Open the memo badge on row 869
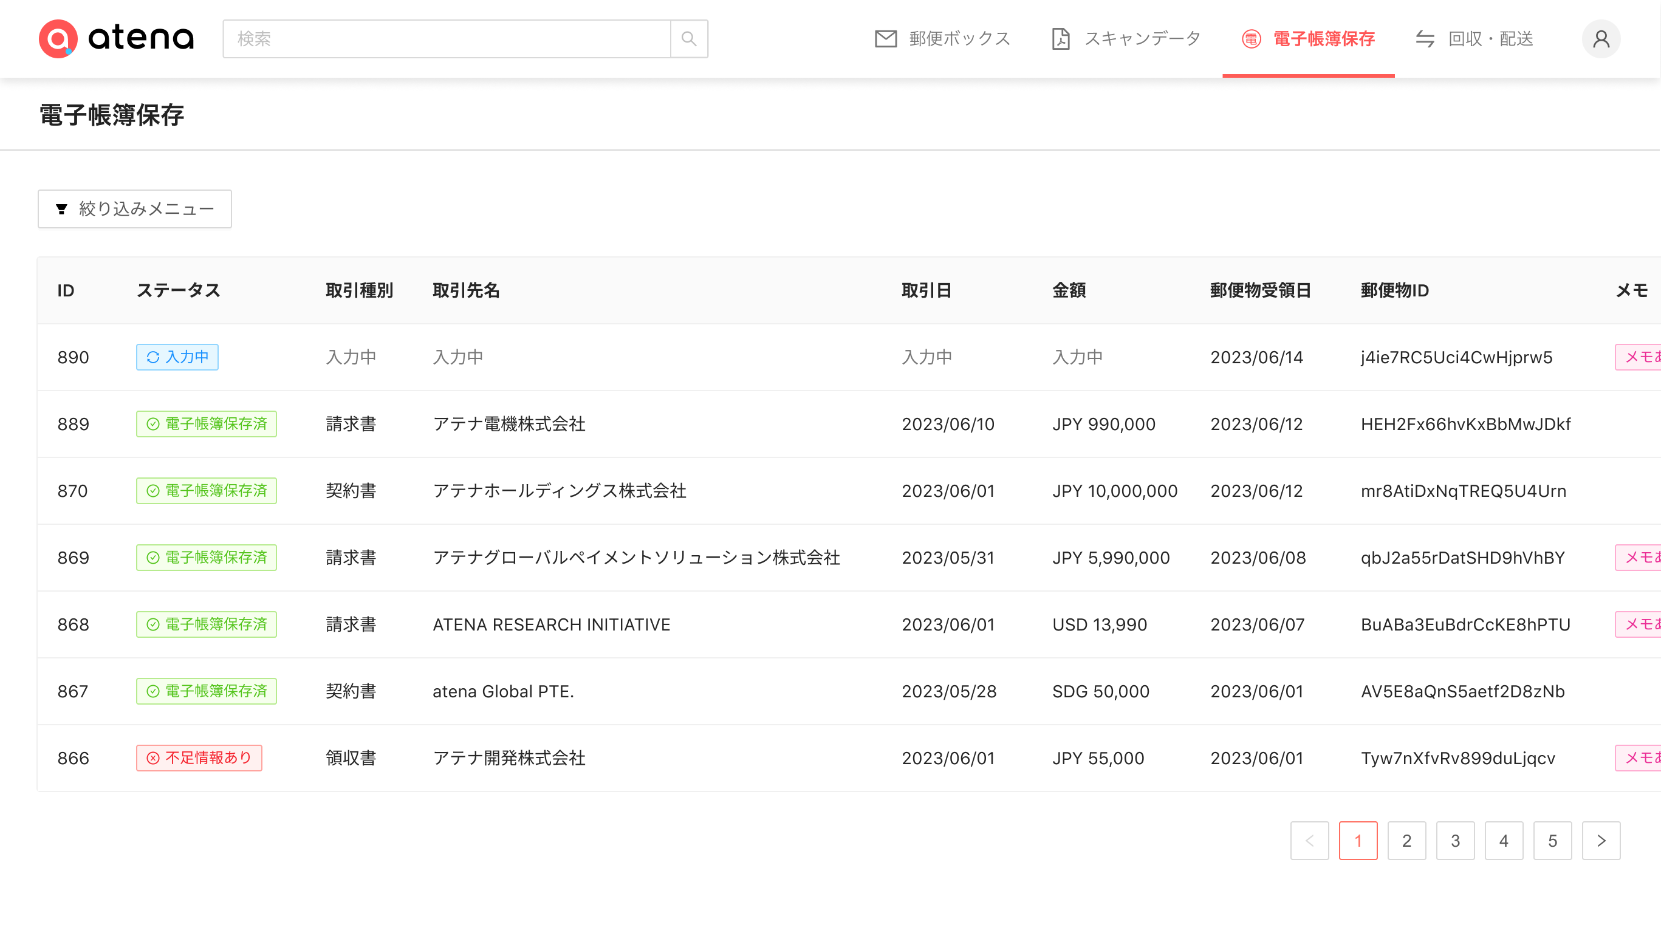Viewport: 1661px width, 933px height. click(1638, 557)
